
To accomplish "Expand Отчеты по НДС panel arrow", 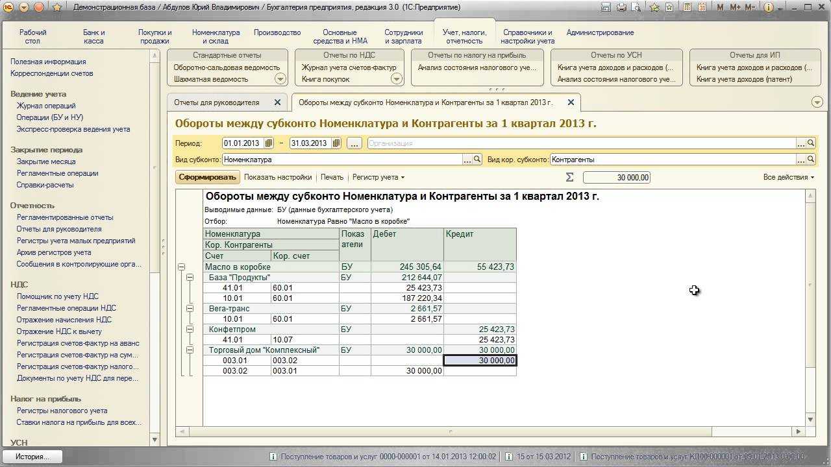I will point(396,79).
